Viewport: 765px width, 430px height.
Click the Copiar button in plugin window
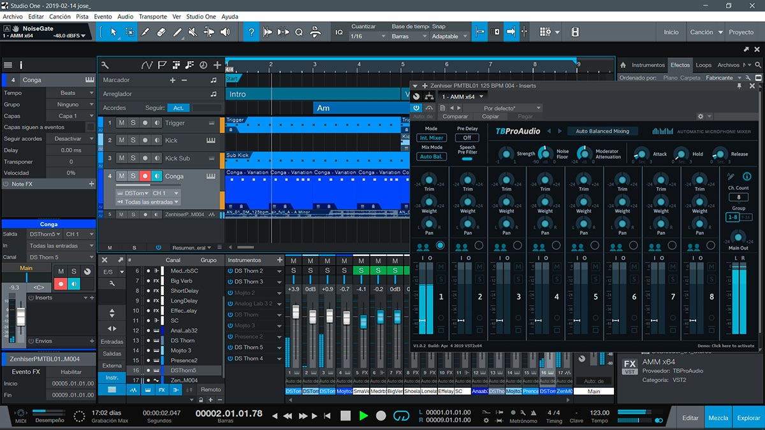pos(490,117)
